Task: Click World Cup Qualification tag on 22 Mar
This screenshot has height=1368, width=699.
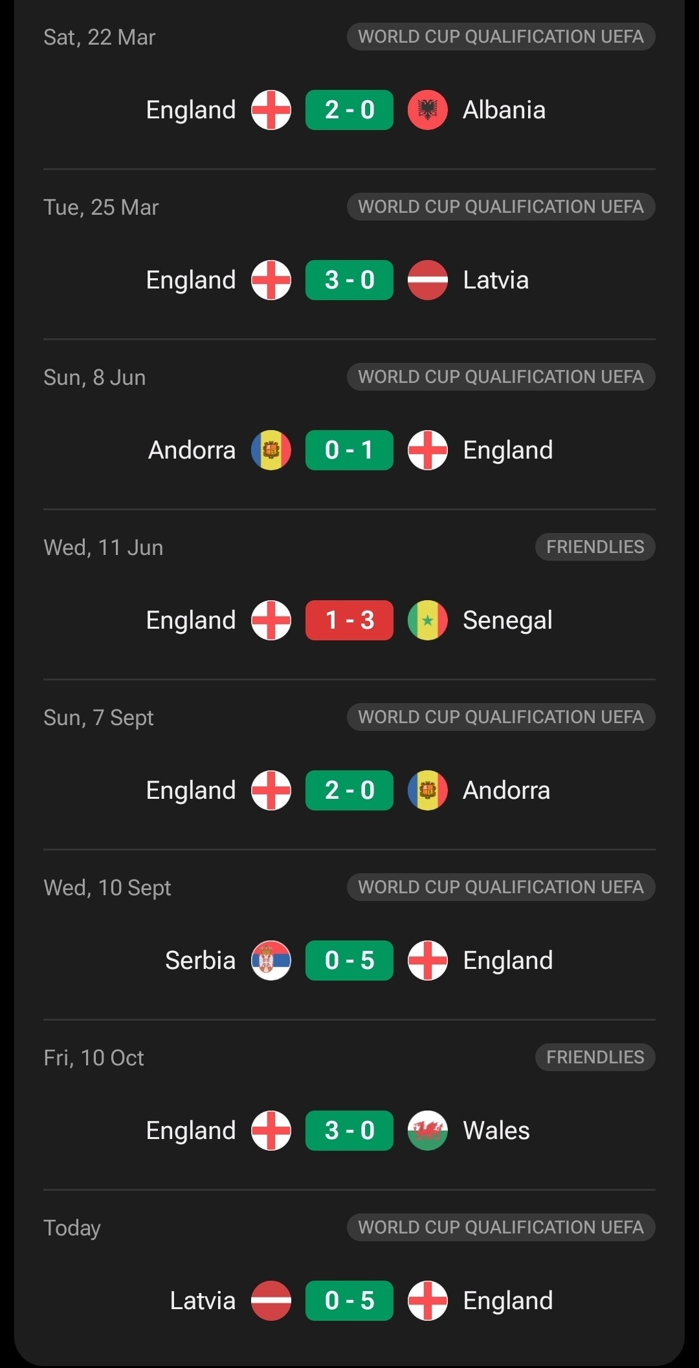Action: 501,37
